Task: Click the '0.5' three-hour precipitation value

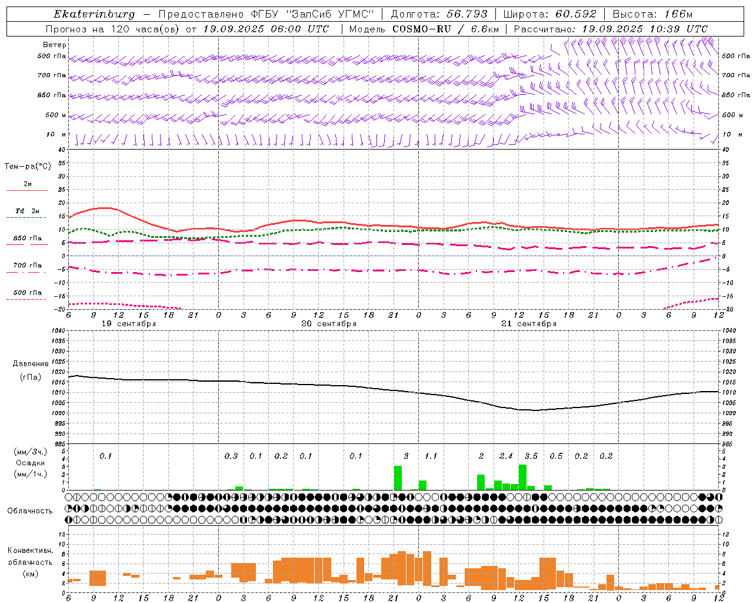Action: (x=556, y=456)
